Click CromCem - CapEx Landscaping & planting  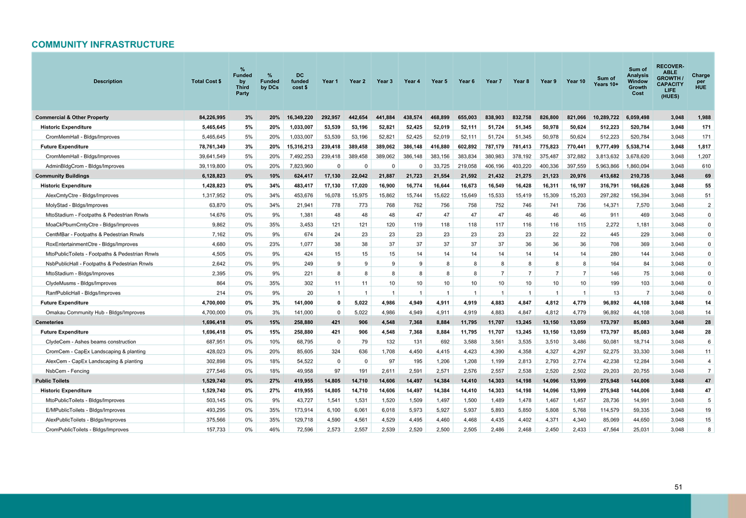click(x=96, y=351)
